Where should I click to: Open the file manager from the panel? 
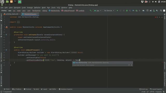tap(7, 2)
